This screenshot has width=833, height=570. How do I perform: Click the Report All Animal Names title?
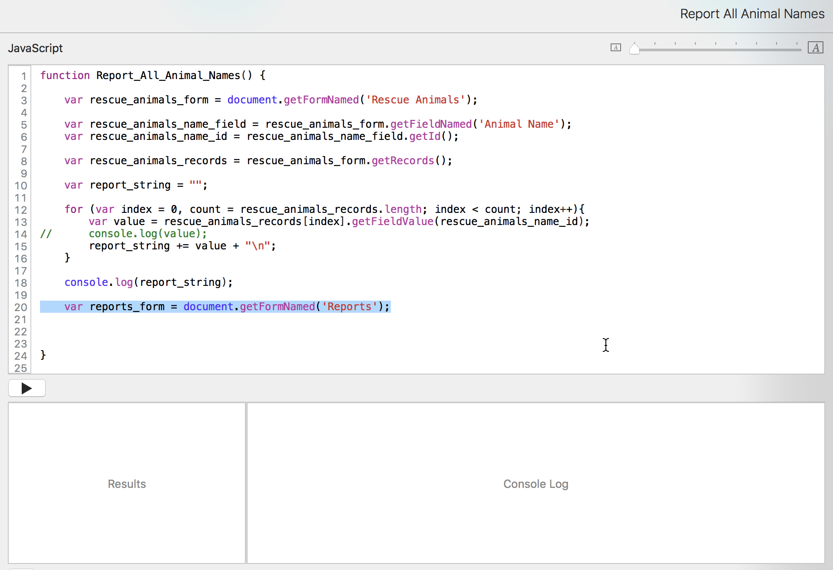[752, 13]
